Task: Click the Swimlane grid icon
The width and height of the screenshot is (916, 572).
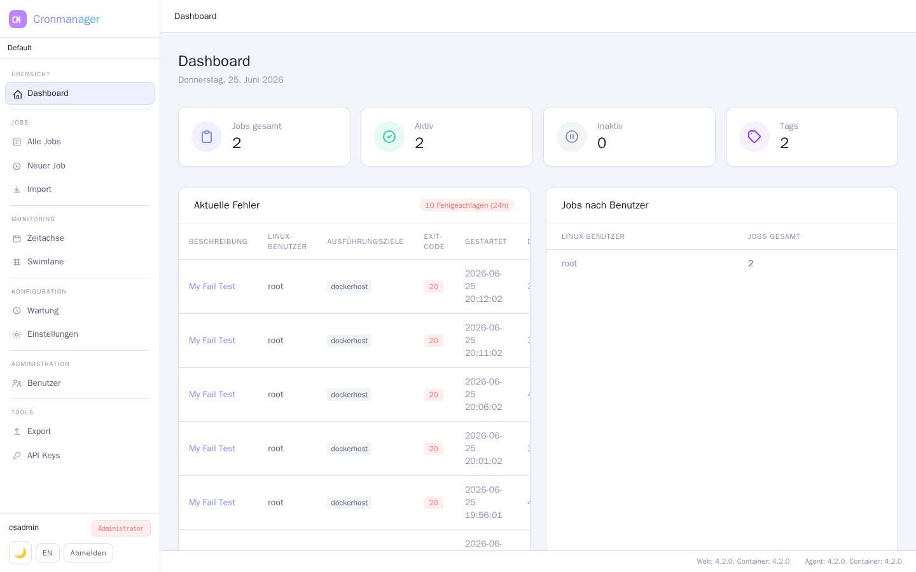Action: pyautogui.click(x=17, y=262)
